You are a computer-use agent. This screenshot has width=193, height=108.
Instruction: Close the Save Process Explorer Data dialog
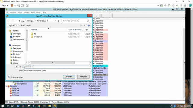[90, 16]
